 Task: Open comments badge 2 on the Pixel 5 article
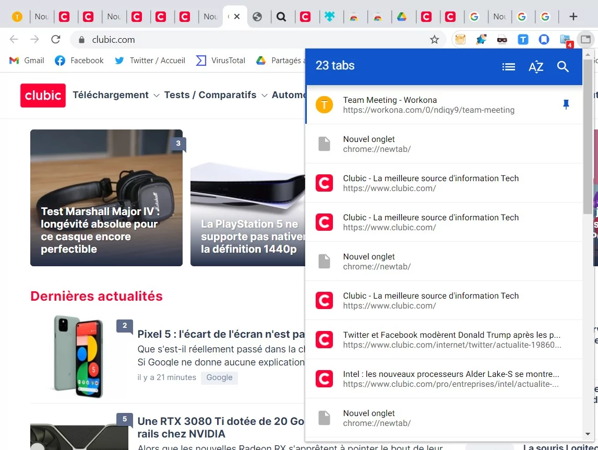tap(125, 326)
